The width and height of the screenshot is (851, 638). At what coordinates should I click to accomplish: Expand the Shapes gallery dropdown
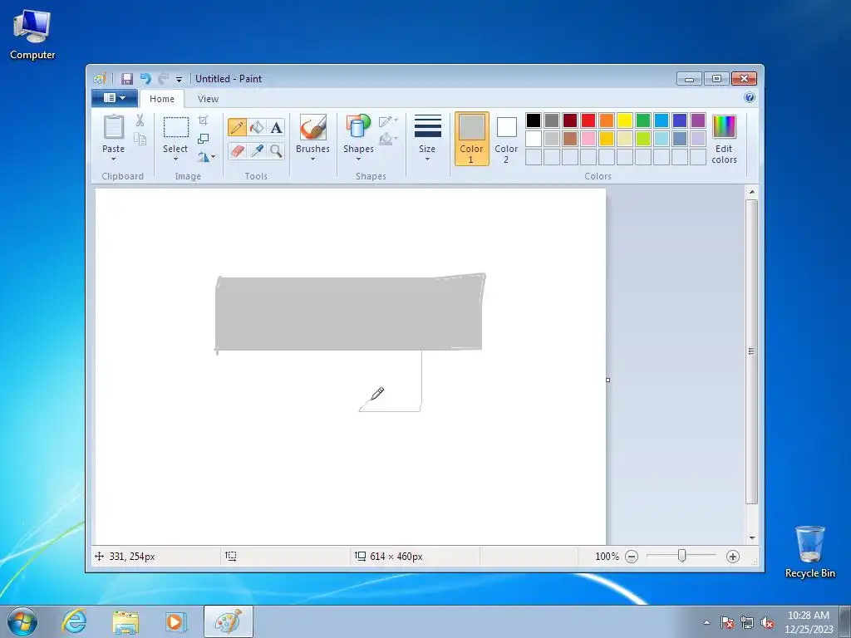pos(358,159)
